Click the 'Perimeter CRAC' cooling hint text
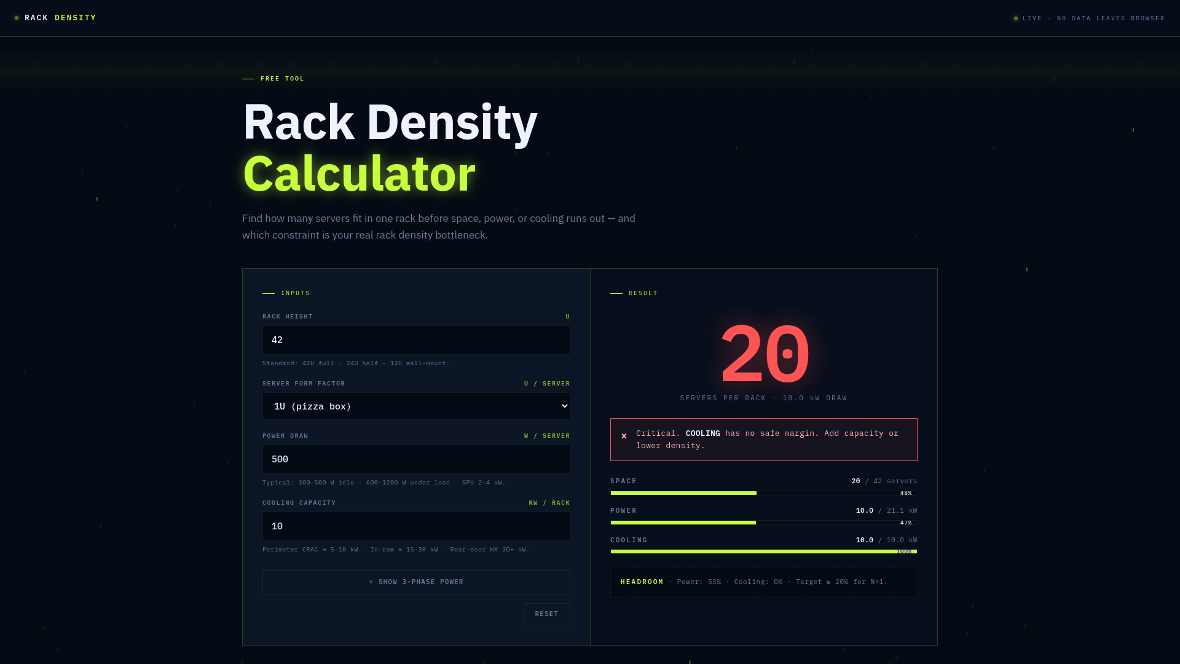Image resolution: width=1180 pixels, height=664 pixels. 396,550
